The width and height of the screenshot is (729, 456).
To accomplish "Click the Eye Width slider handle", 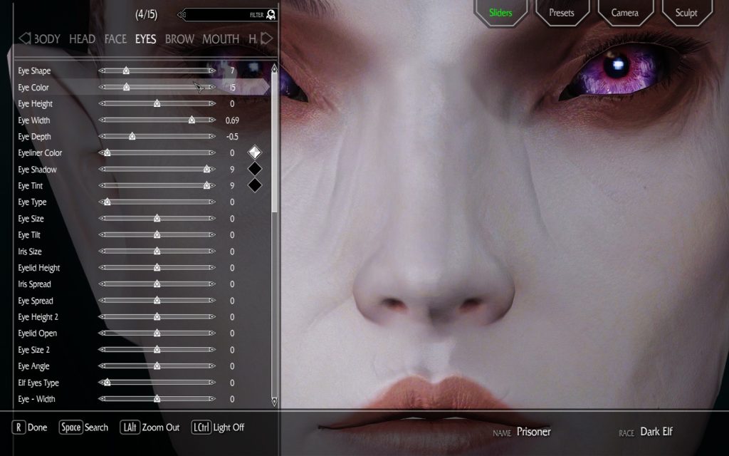I will coord(192,120).
